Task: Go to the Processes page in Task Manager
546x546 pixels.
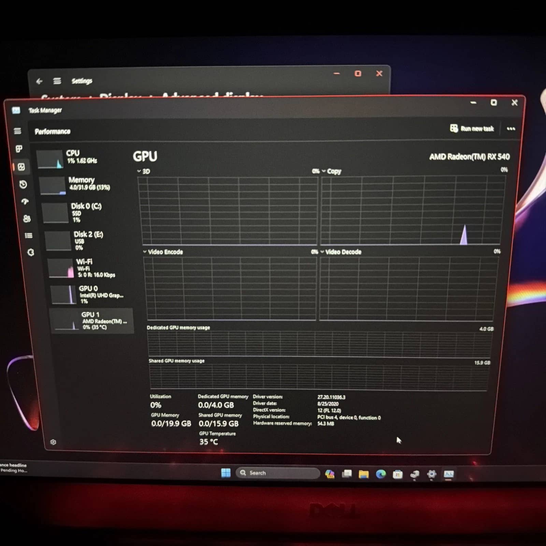Action: point(19,149)
